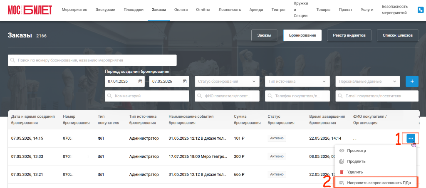Open the Реестр виджетов section
The height and width of the screenshot is (188, 426).
pos(349,35)
